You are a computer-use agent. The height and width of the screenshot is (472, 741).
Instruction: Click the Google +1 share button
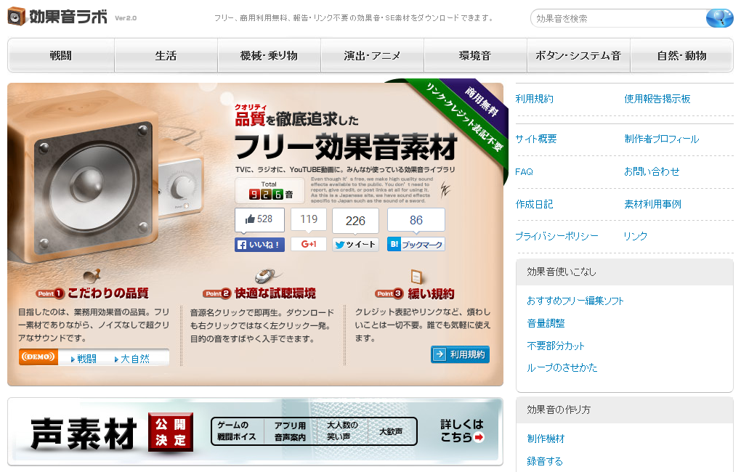309,244
